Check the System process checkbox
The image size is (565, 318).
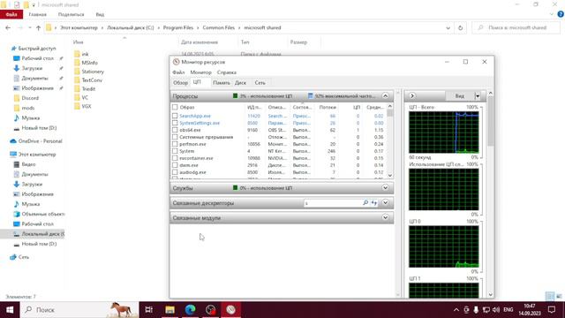click(x=175, y=151)
